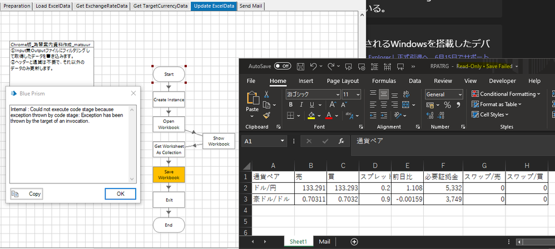Click the Undo arrow icon
This screenshot has height=249, width=555.
tap(314, 66)
